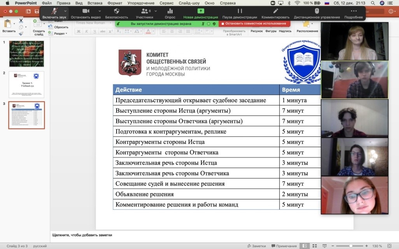Click Создать слайд new slide icon
399x249 pixels.
coord(37,23)
